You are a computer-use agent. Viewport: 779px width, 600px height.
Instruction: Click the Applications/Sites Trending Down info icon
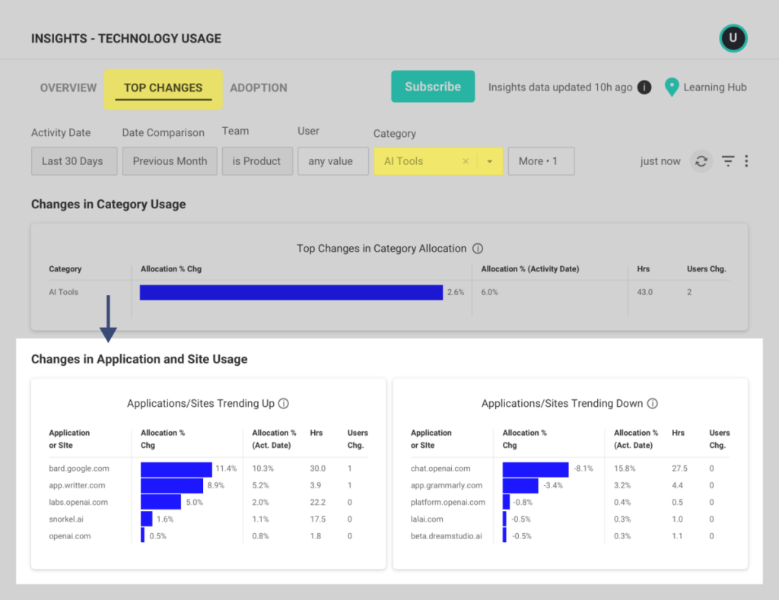(653, 404)
